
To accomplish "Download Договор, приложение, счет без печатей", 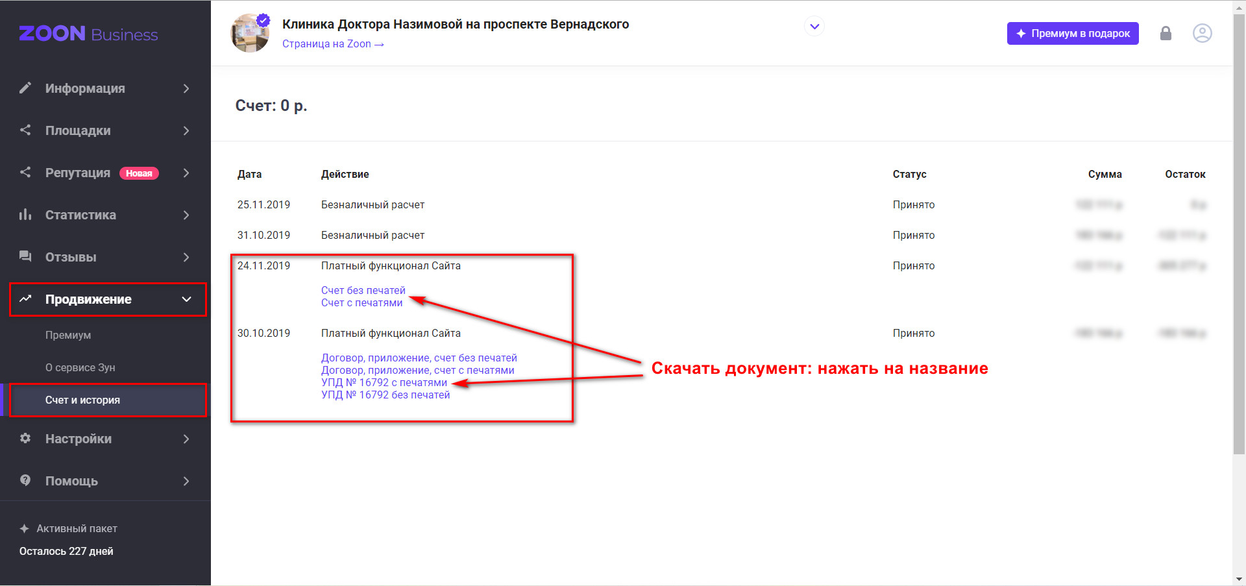I will point(419,358).
